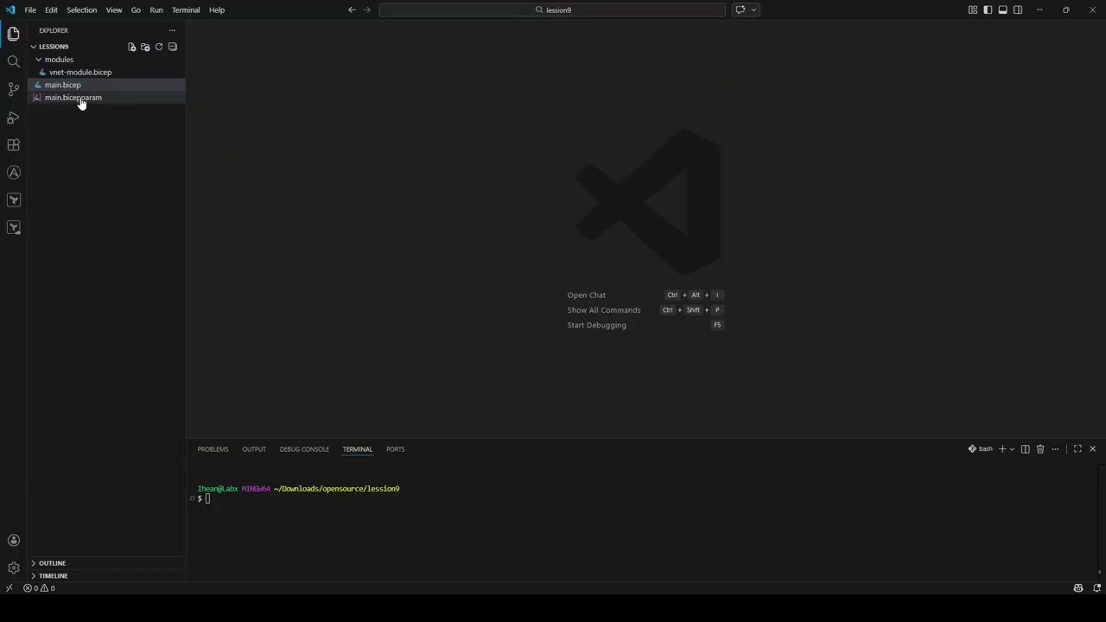Open the Edit menu
This screenshot has height=622, width=1106.
click(x=51, y=10)
